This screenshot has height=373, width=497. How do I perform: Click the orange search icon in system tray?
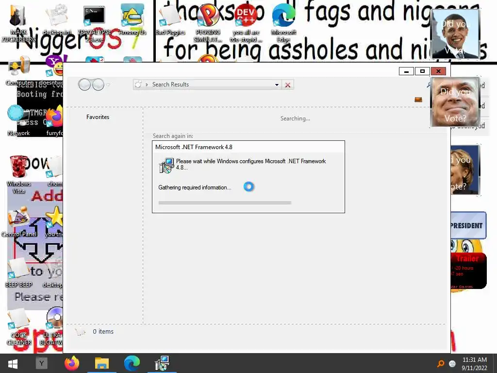pyautogui.click(x=441, y=363)
